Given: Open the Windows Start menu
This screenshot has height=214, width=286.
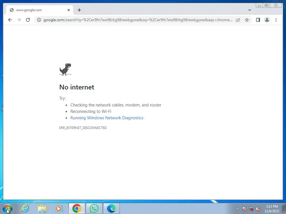Looking at the screenshot, I should point(8,208).
